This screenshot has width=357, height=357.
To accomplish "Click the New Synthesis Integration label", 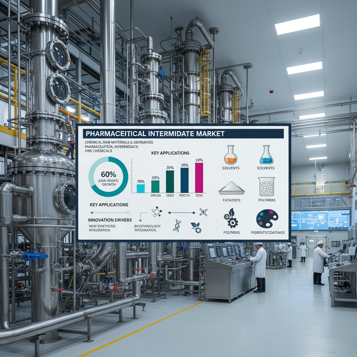I will [103, 228].
